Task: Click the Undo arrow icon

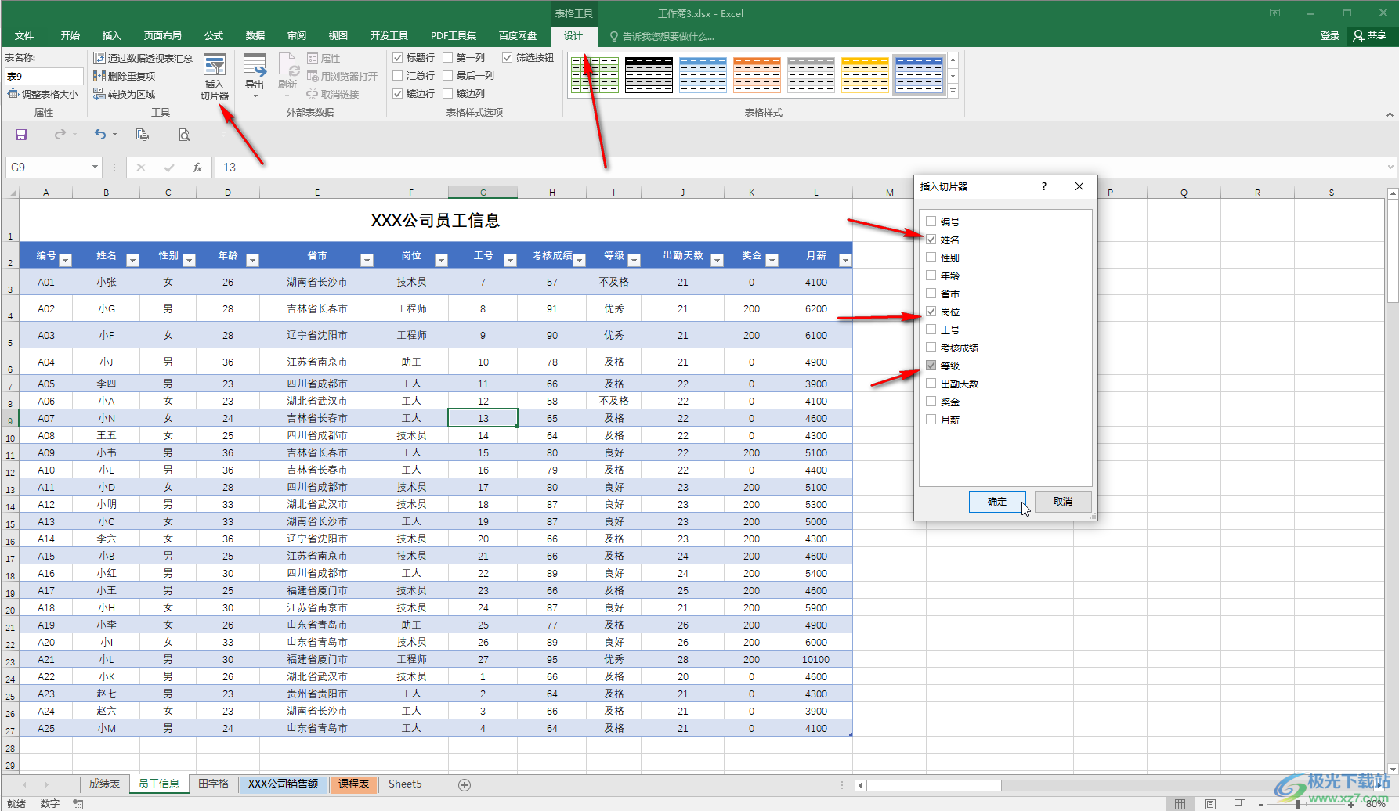Action: (99, 135)
